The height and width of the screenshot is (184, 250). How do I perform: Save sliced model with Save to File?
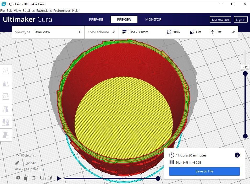click(x=204, y=171)
